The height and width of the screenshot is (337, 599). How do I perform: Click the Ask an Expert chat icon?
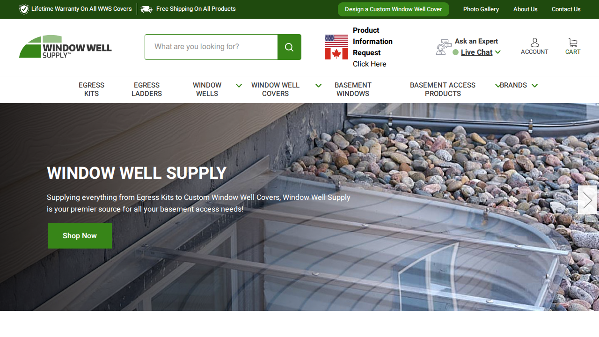(x=443, y=47)
